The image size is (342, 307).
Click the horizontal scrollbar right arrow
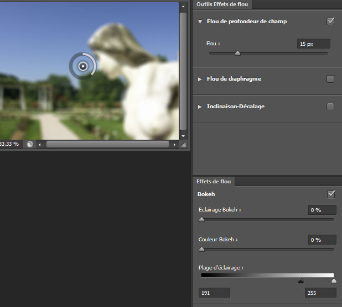point(174,144)
